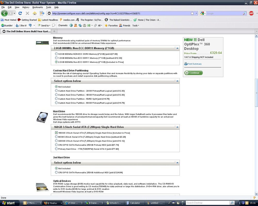Click the page's vertical scrollbar
Screen dimensions: 258x206
tap(256, 92)
